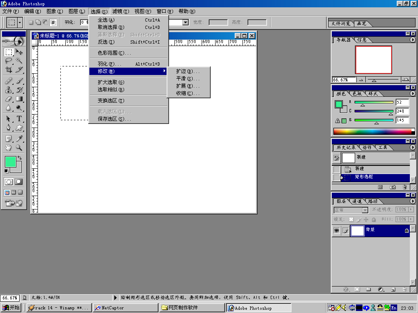Pick the Eyedropper tool
Viewport: 418px width, 313px height.
[19, 139]
